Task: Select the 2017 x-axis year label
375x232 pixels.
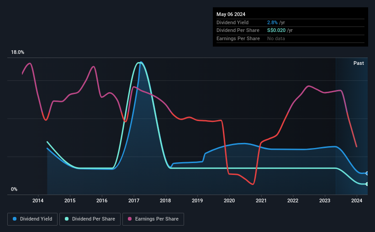Action: 134,200
